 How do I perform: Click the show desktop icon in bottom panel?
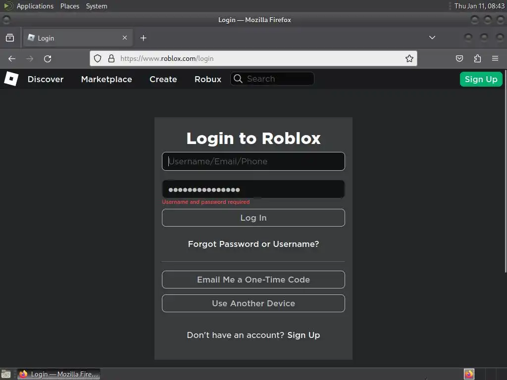pos(6,374)
